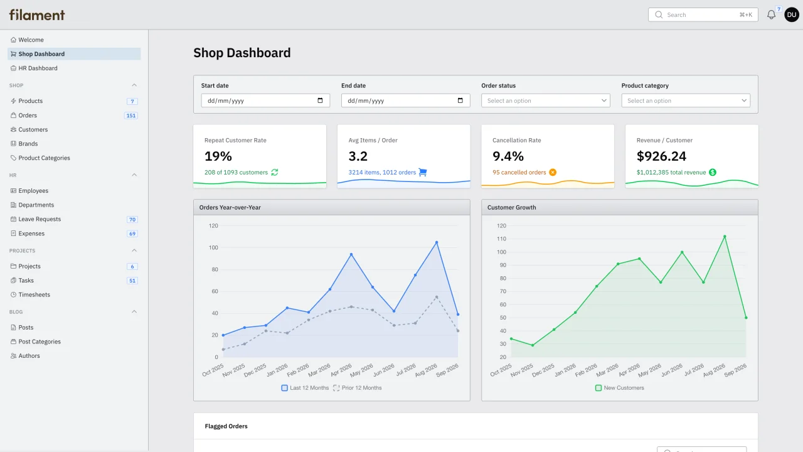Click the Posts document icon

pyautogui.click(x=13, y=328)
